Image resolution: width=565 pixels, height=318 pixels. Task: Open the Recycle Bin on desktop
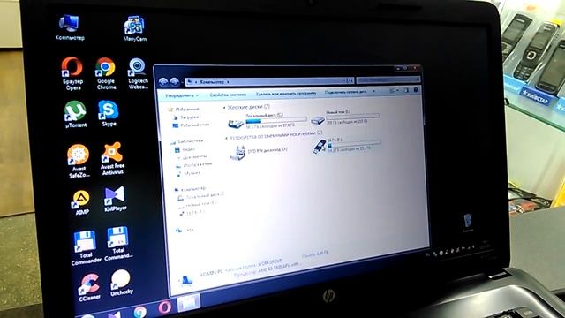468,223
